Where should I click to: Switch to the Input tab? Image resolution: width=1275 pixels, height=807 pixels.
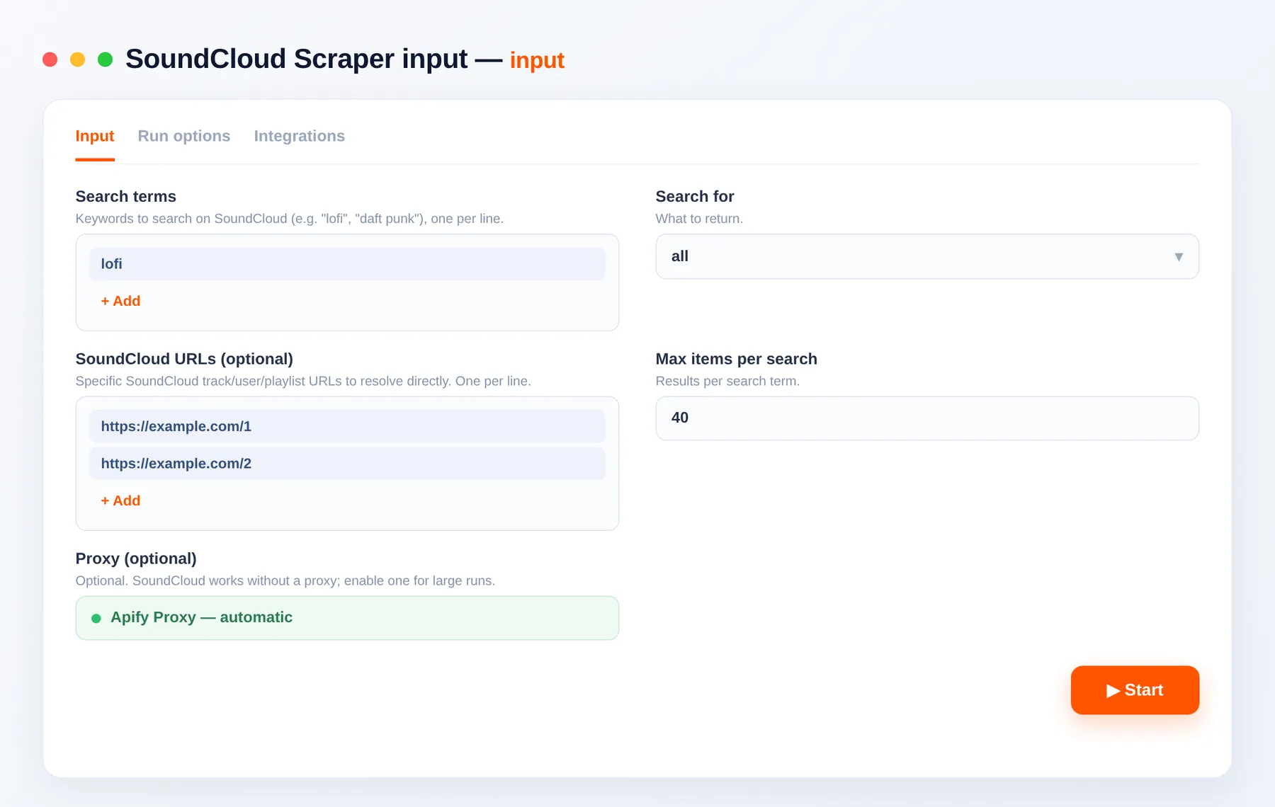94,136
